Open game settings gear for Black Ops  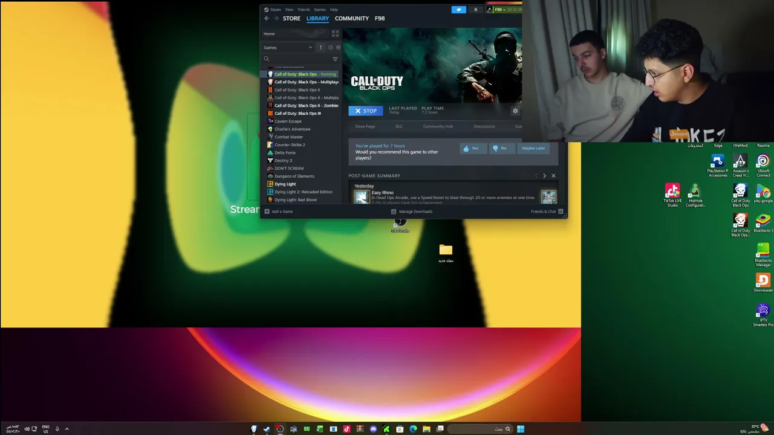(x=515, y=111)
